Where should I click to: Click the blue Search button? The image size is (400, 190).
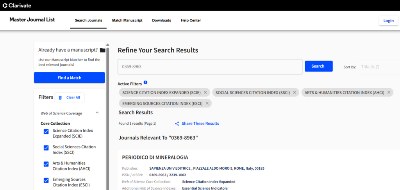click(319, 66)
